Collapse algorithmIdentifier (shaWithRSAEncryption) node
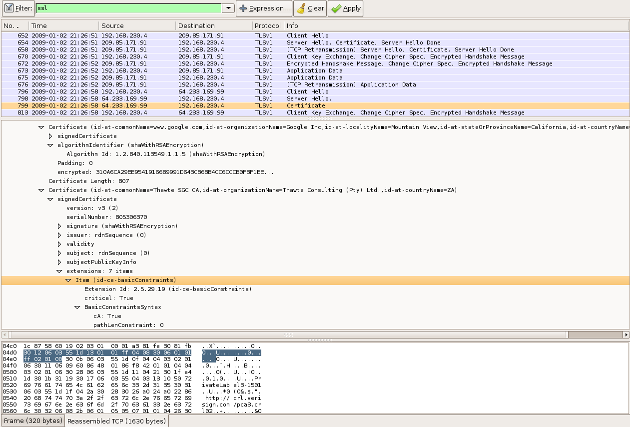 click(50, 145)
